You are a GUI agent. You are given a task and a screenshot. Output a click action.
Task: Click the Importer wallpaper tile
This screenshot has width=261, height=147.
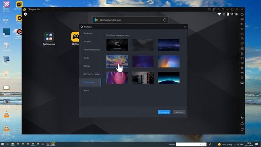click(x=117, y=45)
